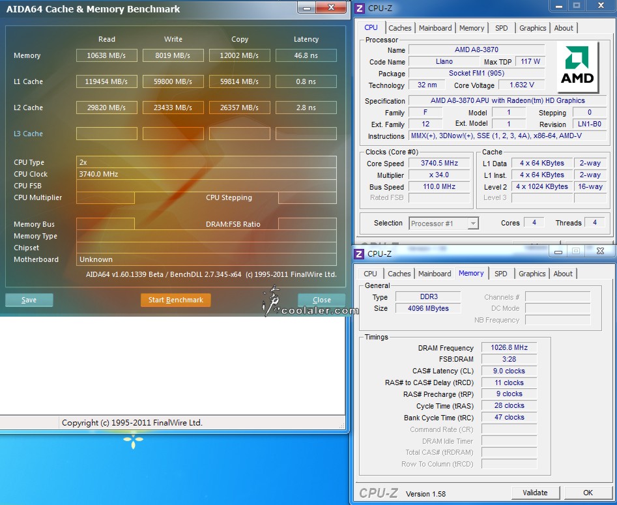617x505 pixels.
Task: Select Memory tab in CPU-Z processor window
Action: [x=472, y=28]
